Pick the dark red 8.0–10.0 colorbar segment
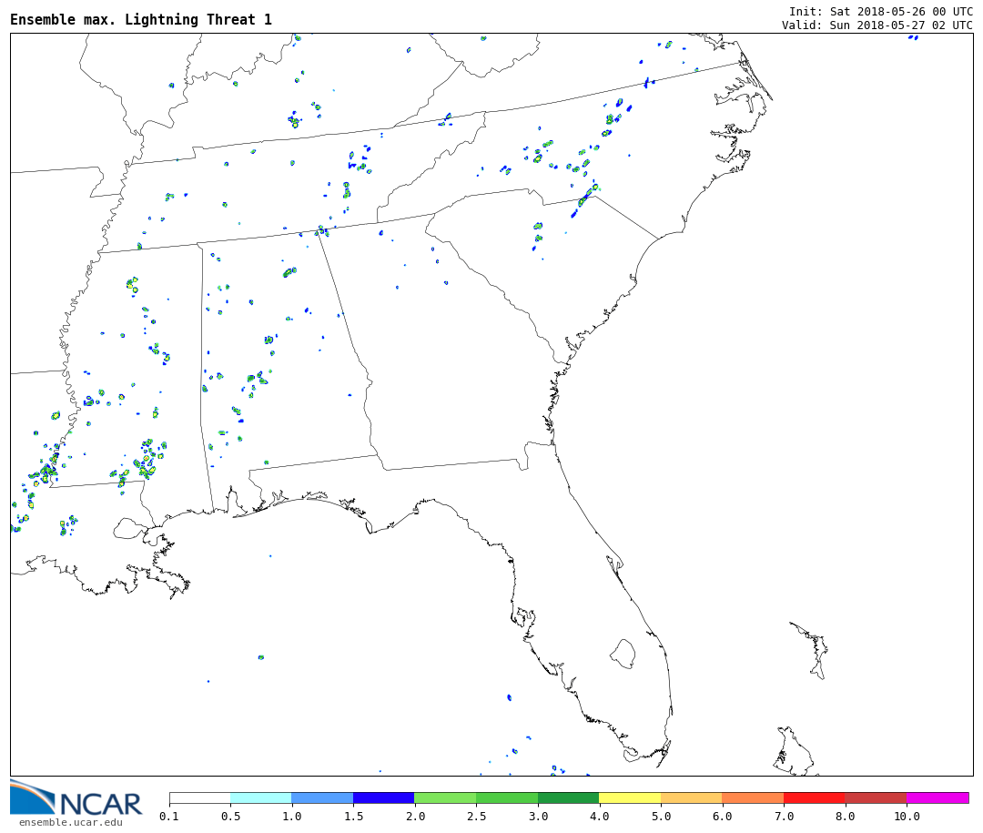 tap(876, 797)
